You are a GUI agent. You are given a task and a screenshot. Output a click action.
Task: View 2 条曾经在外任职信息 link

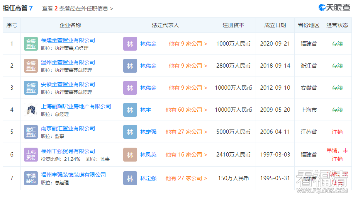point(78,9)
